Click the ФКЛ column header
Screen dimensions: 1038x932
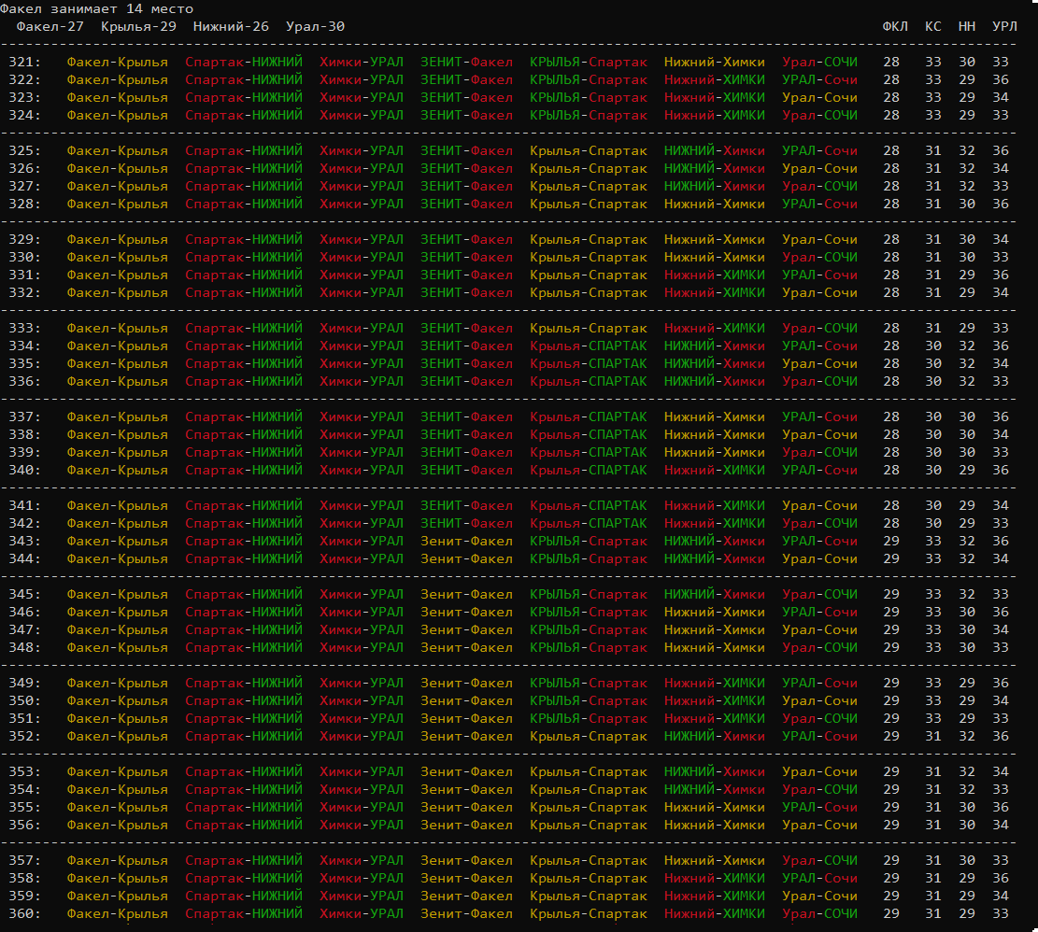[x=895, y=26]
